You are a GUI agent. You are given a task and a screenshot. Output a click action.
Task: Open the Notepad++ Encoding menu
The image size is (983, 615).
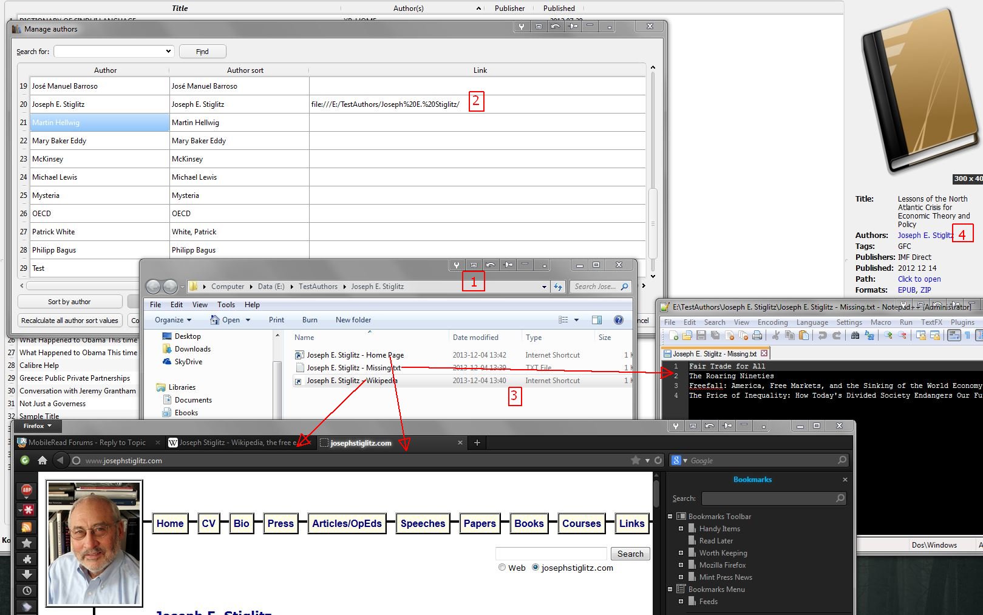pos(773,322)
